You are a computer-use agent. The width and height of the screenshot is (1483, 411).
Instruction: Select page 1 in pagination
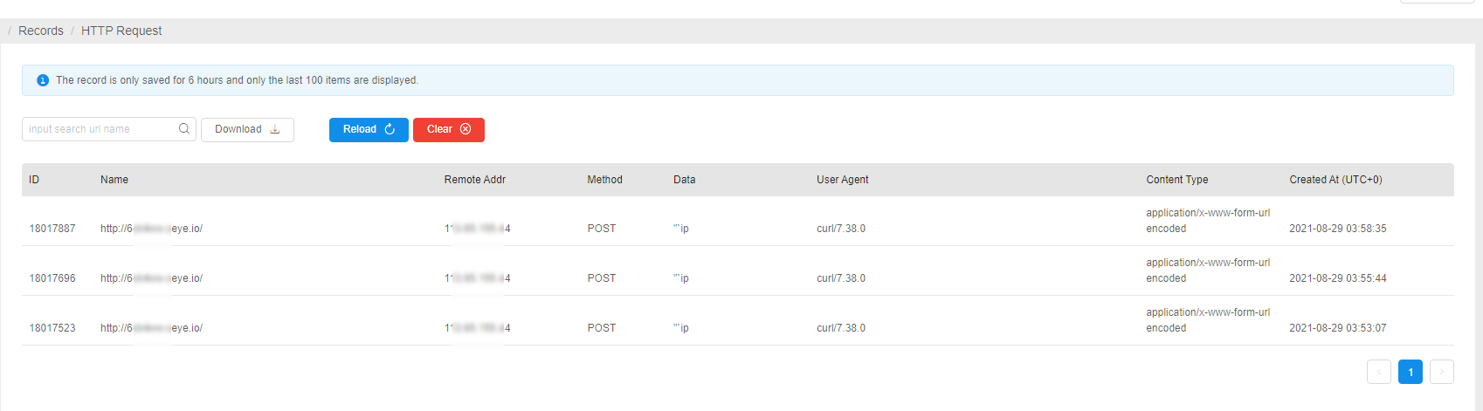(1410, 372)
